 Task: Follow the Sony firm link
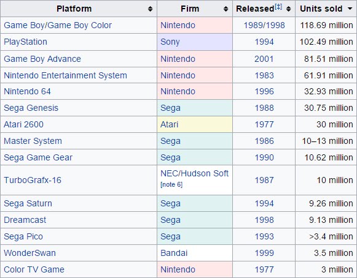(170, 42)
